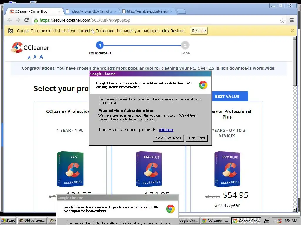Click the CCleaner system tray icon
This screenshot has width=301, height=225.
click(x=280, y=221)
